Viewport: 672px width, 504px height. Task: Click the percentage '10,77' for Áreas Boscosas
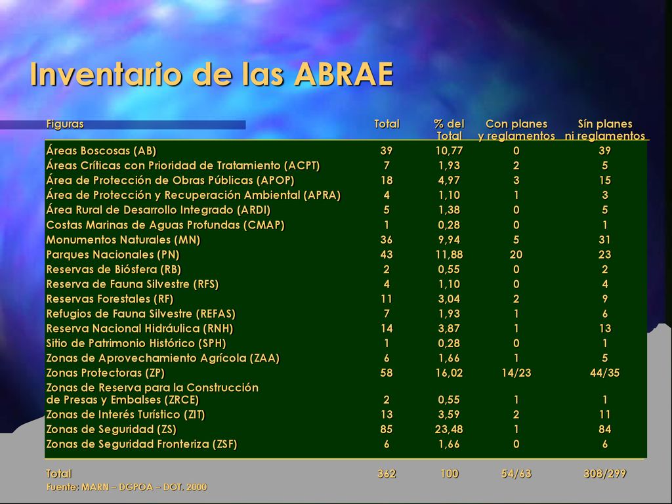[449, 151]
